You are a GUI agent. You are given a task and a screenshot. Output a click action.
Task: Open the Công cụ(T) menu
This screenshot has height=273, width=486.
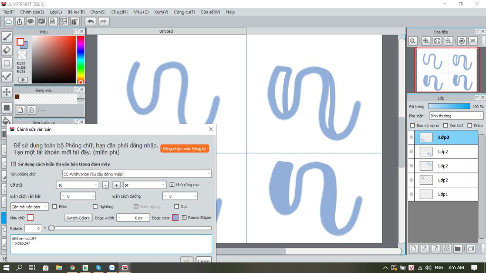pos(184,12)
